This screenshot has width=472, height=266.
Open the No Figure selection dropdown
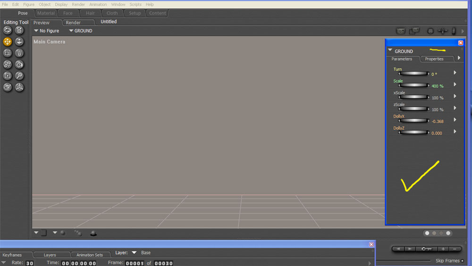click(46, 31)
